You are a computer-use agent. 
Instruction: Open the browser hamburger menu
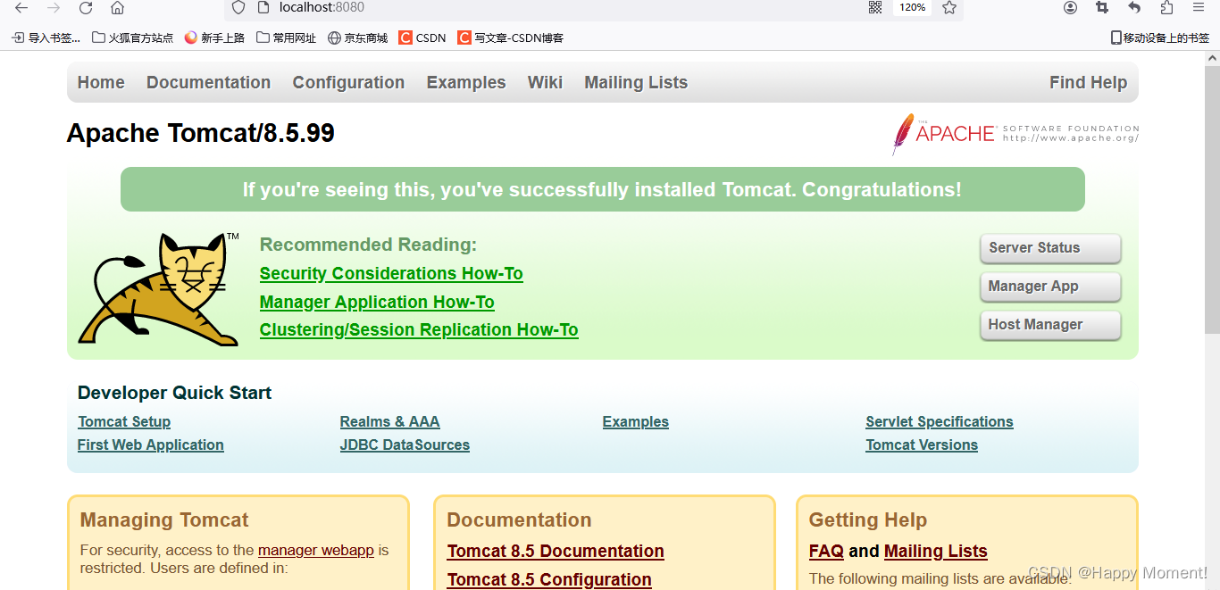(1199, 7)
